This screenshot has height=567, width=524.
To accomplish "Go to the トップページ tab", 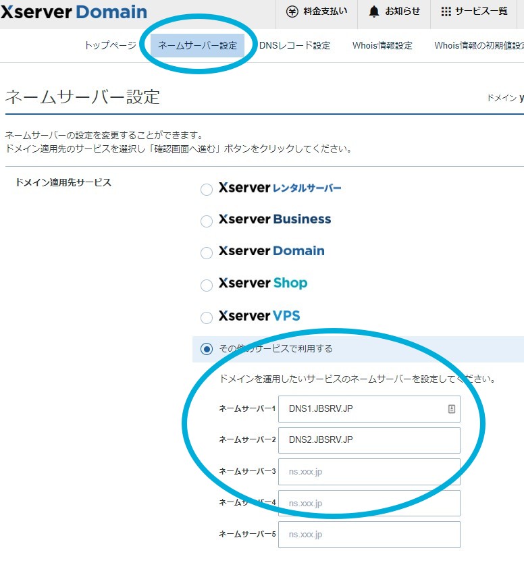I will pyautogui.click(x=110, y=45).
